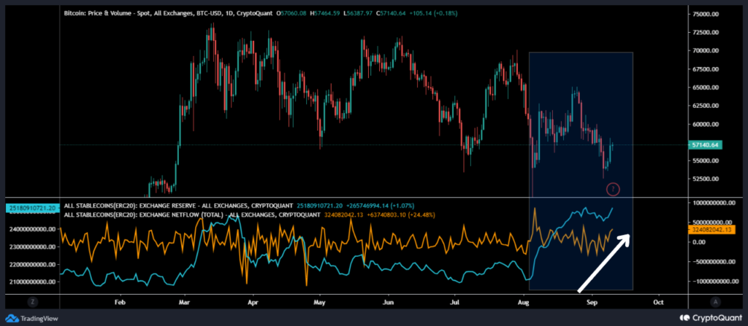Image resolution: width=748 pixels, height=326 pixels.
Task: Click Mar on the time axis
Action: point(184,302)
